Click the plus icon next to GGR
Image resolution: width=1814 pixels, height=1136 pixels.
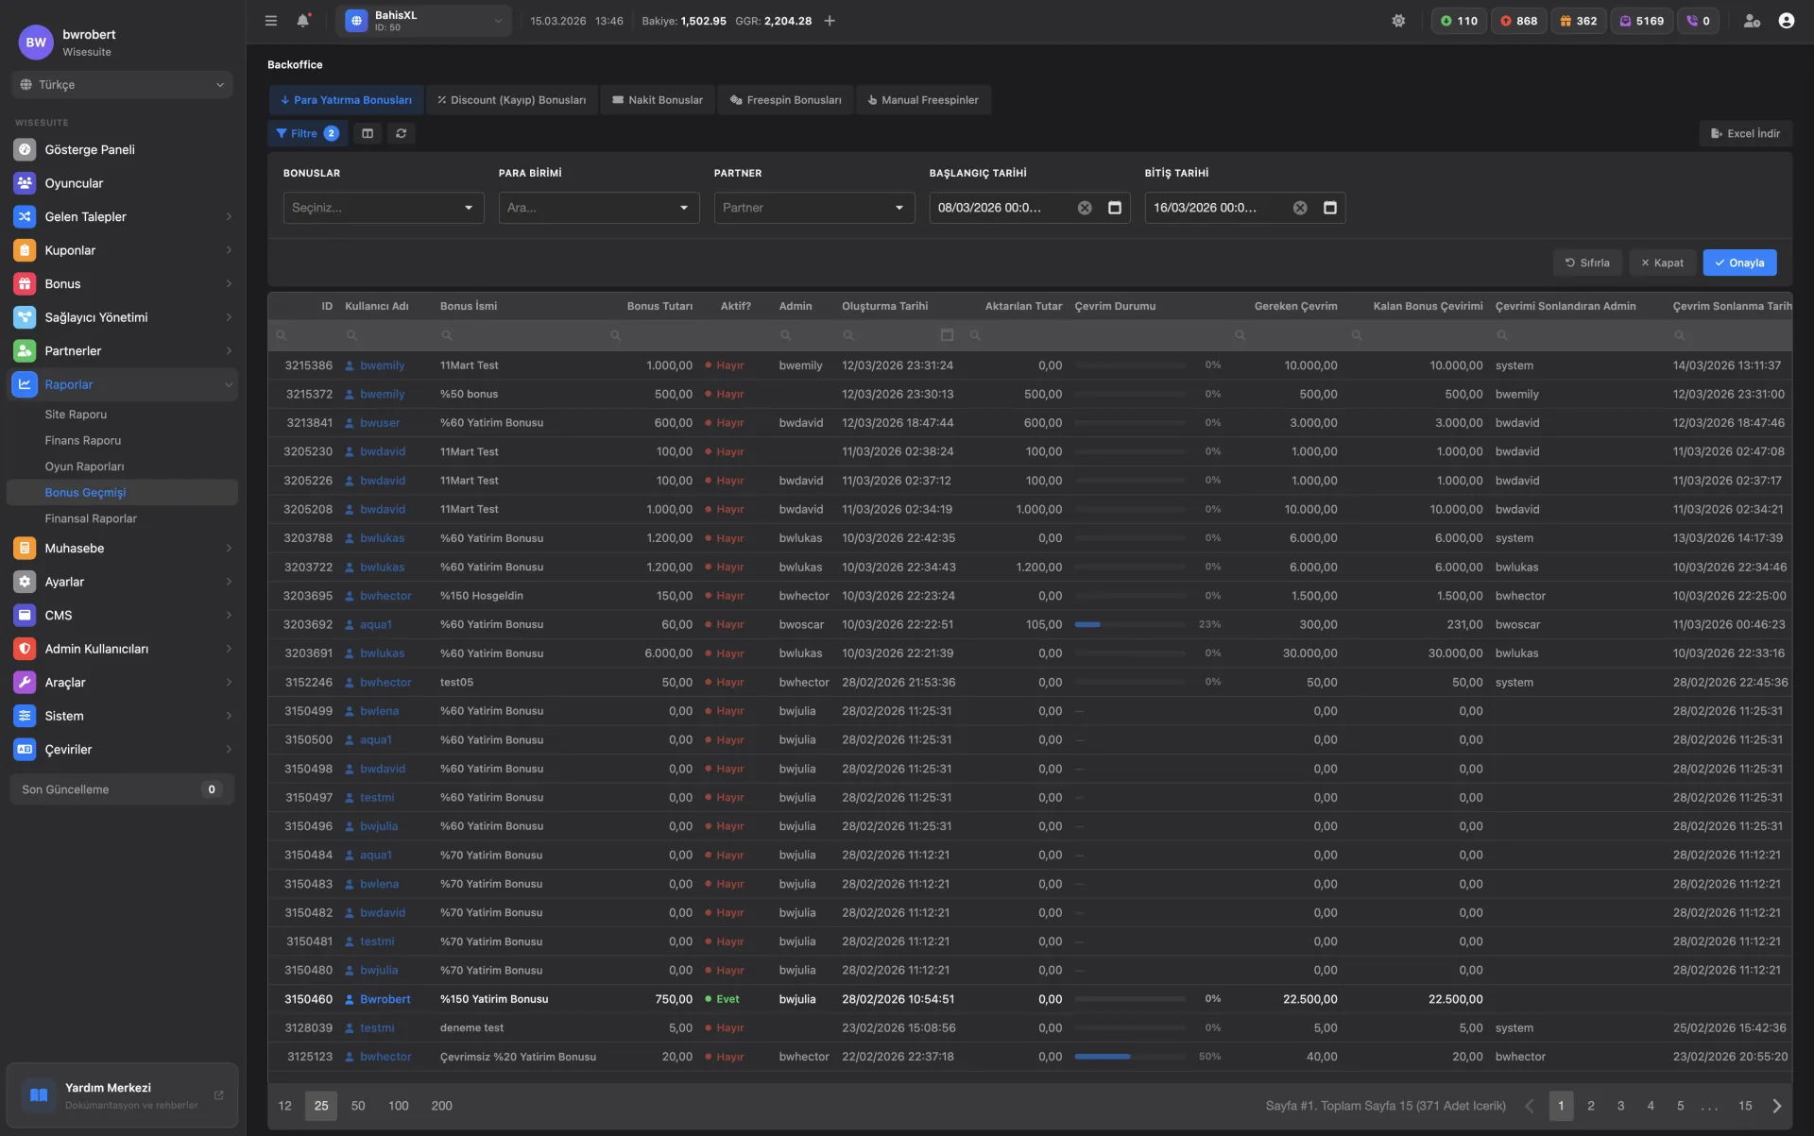[x=830, y=21]
